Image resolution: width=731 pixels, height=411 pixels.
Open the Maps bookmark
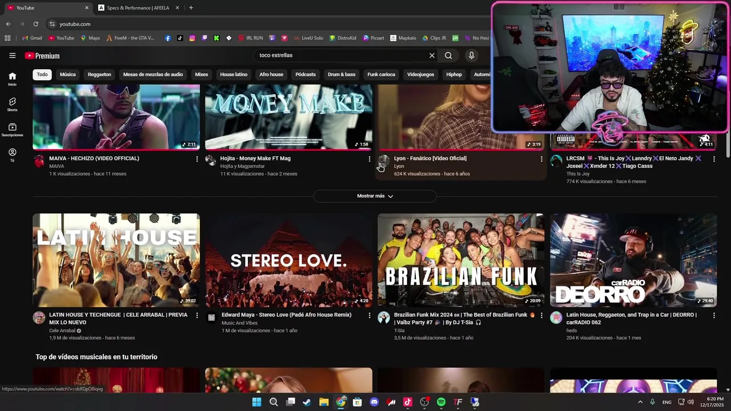tap(90, 38)
